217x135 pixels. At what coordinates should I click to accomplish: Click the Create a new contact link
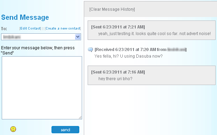(x=63, y=28)
